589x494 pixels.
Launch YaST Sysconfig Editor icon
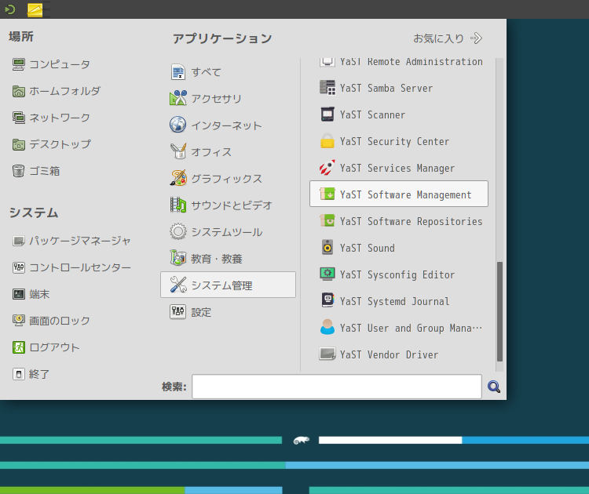point(327,274)
